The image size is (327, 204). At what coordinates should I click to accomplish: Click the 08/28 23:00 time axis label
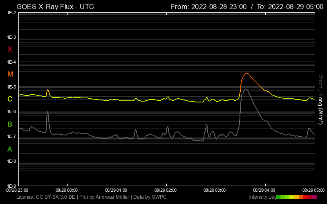(17, 190)
